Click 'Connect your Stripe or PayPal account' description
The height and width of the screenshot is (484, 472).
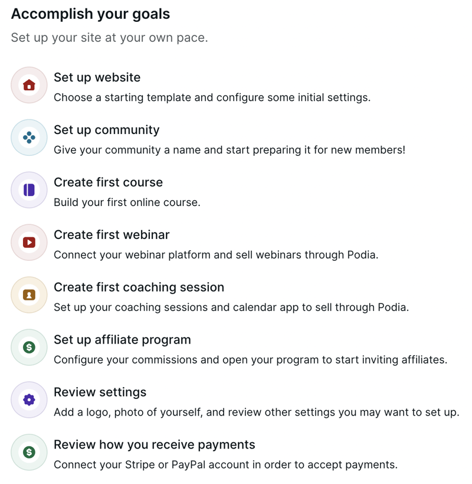225,465
